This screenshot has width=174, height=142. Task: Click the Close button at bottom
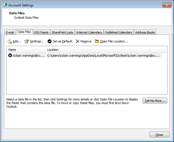click(159, 135)
